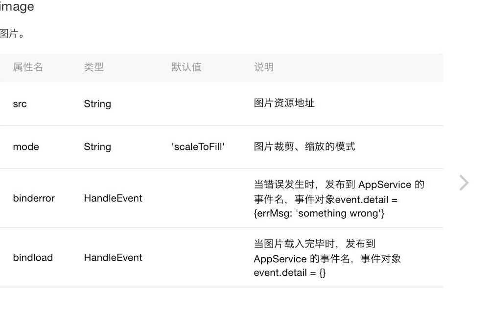Select the src attribute name cell
The width and height of the screenshot is (489, 310).
[x=20, y=104]
